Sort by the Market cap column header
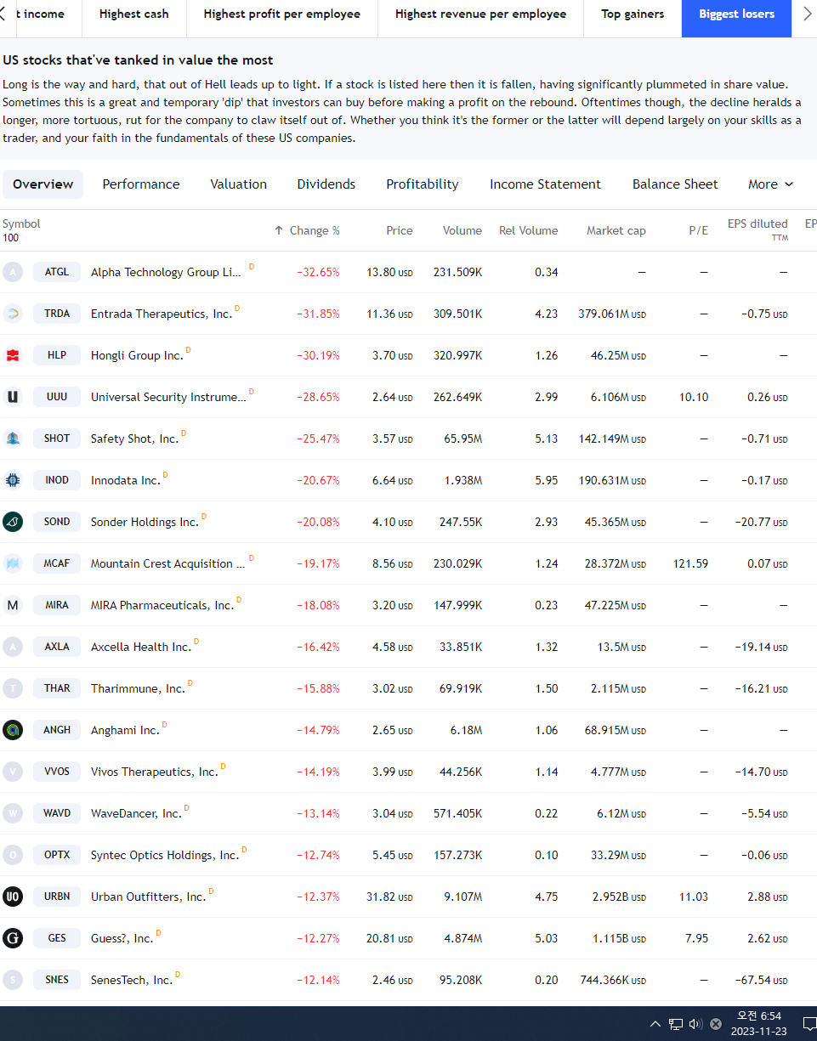Viewport: 817px width, 1041px height. point(616,230)
